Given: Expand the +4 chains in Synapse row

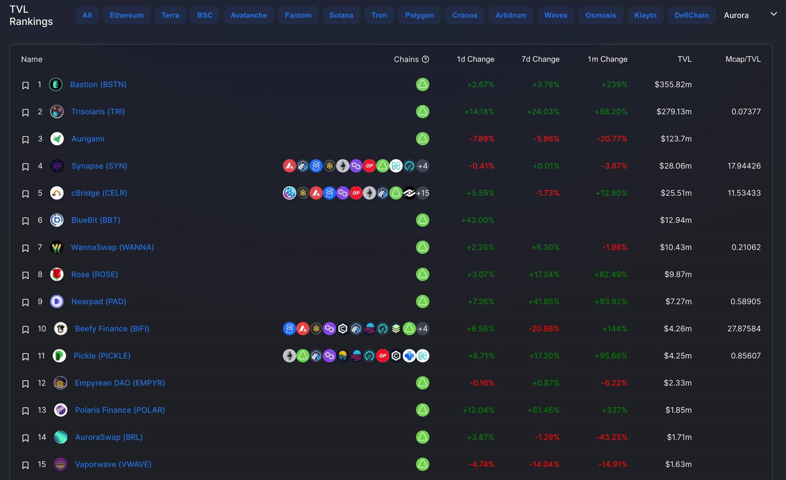Looking at the screenshot, I should (423, 166).
